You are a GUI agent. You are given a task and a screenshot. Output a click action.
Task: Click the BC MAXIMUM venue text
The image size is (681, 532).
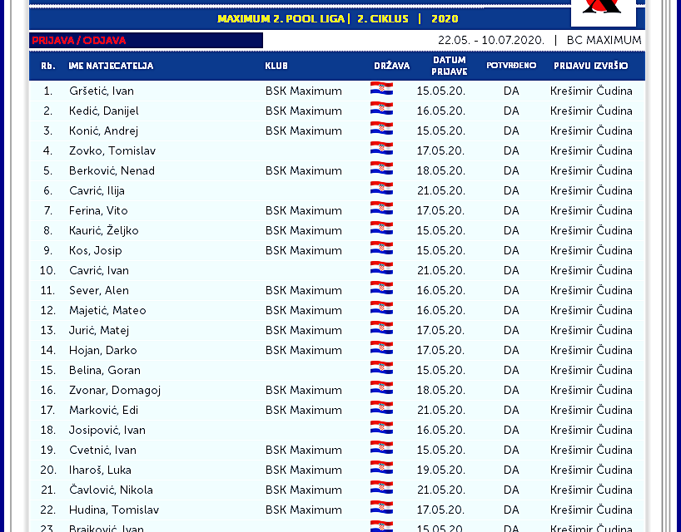tap(604, 41)
